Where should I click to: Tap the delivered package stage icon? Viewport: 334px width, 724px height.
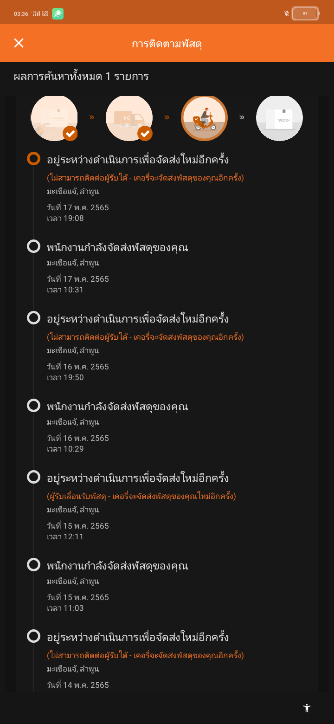tap(279, 118)
